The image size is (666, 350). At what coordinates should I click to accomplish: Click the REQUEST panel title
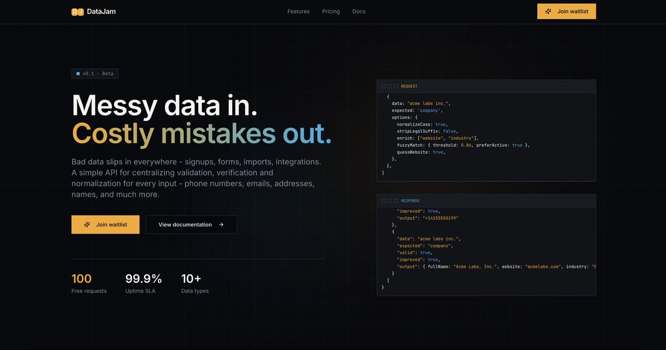(409, 86)
